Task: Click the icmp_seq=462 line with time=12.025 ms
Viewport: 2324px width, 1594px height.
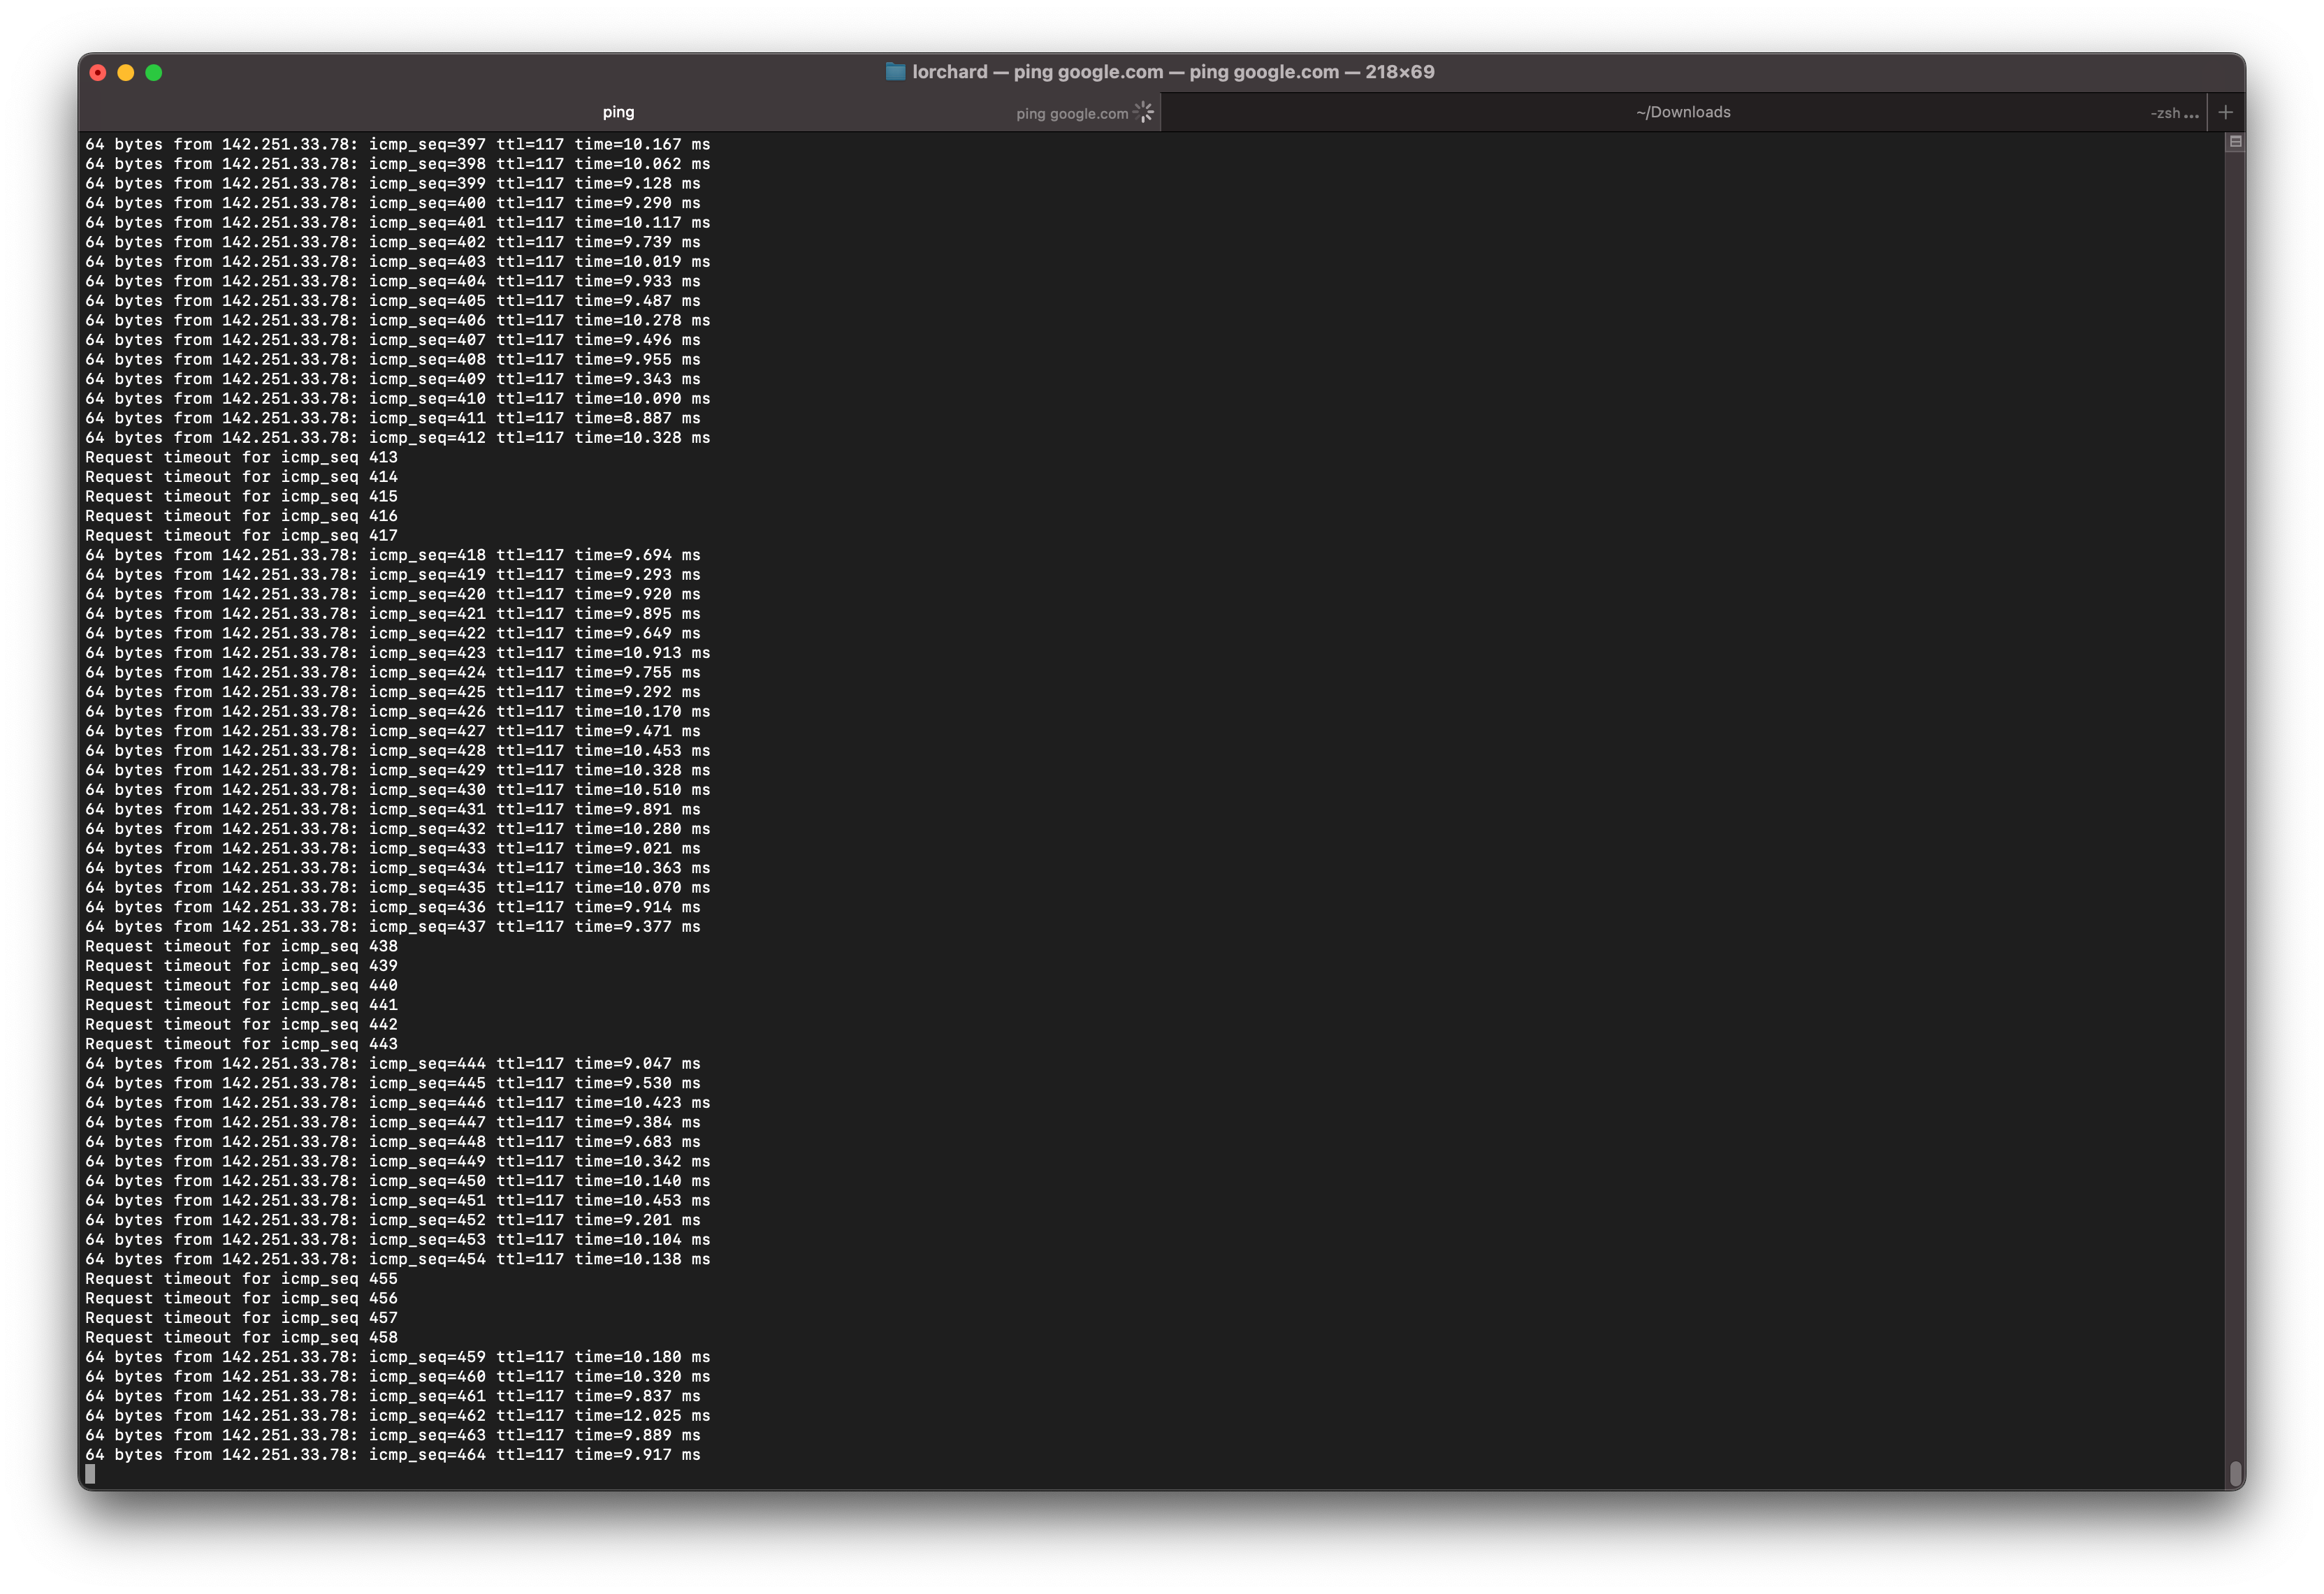Action: [x=397, y=1415]
